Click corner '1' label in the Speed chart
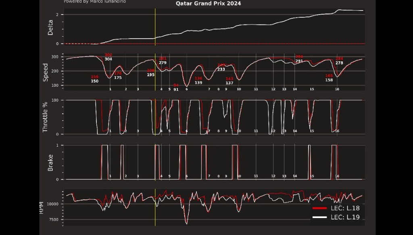Viewport: 413px width, 235px height. tap(110, 89)
